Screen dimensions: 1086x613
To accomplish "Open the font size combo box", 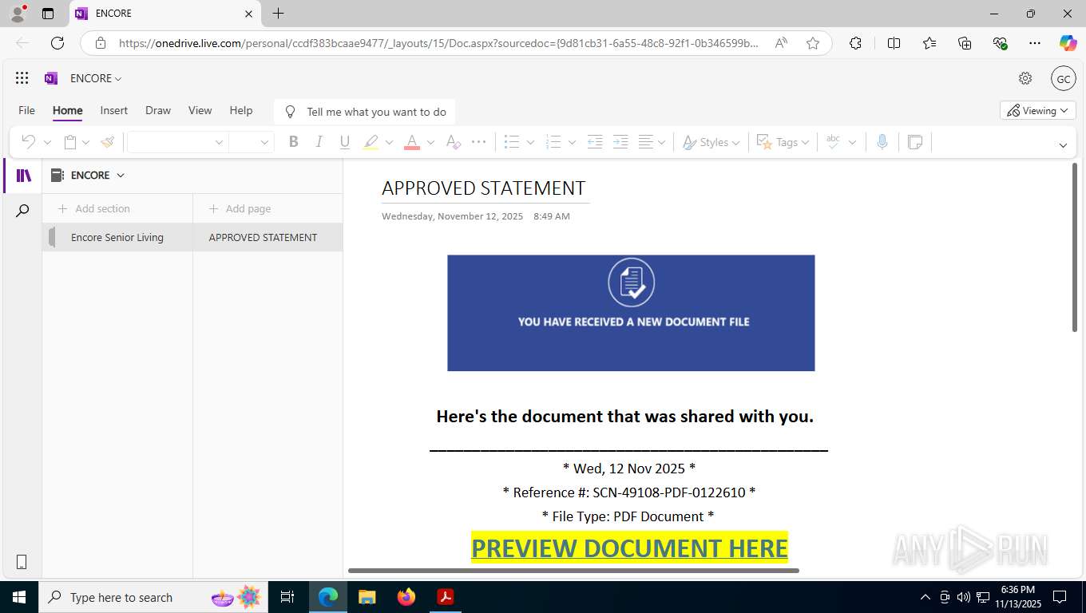I will [252, 142].
